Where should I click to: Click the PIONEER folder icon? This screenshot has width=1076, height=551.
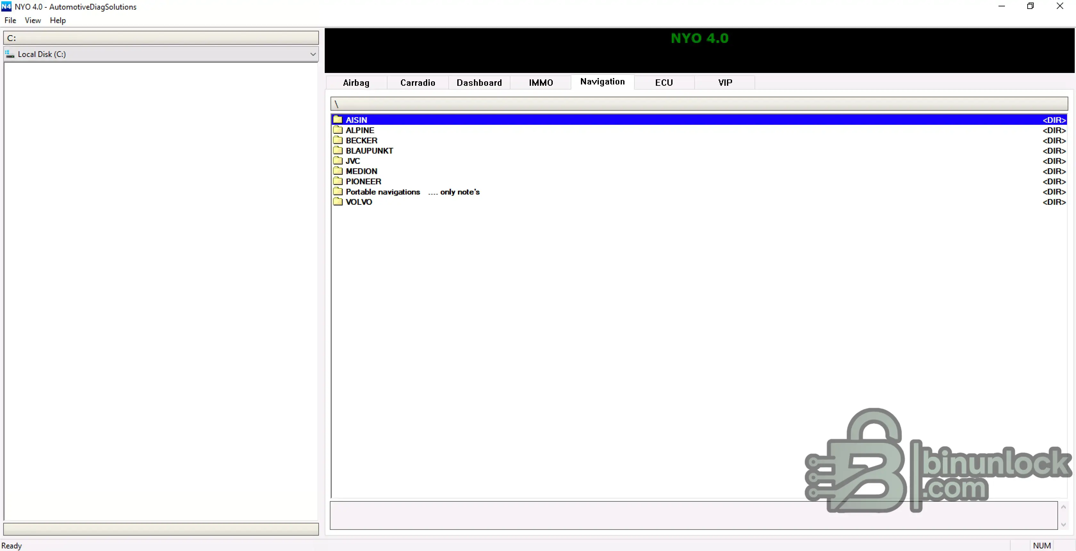point(338,181)
